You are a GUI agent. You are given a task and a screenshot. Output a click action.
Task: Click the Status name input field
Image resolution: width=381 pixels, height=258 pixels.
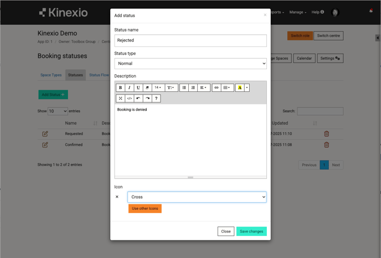(x=190, y=40)
